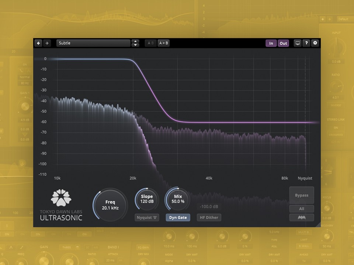This screenshot has height=265, width=354.
Task: Select next preset with down arrow
Action: [135, 45]
